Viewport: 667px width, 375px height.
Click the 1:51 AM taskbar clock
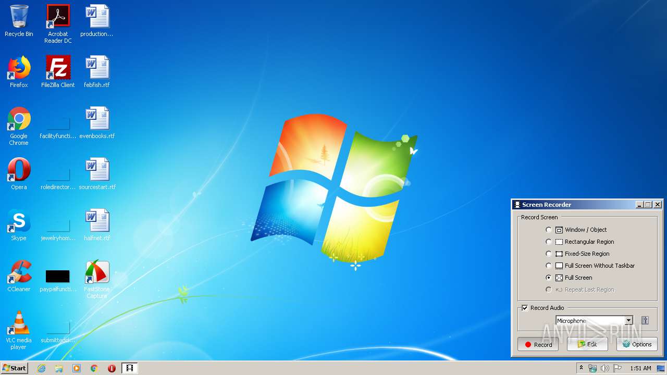point(640,368)
